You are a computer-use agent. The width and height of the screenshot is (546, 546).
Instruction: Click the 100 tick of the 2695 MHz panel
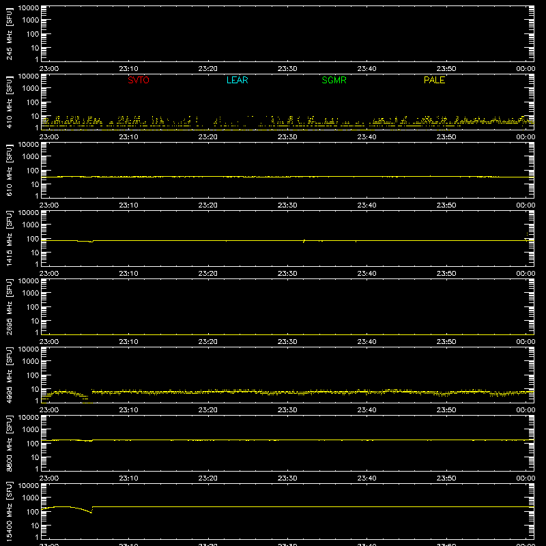click(x=33, y=306)
